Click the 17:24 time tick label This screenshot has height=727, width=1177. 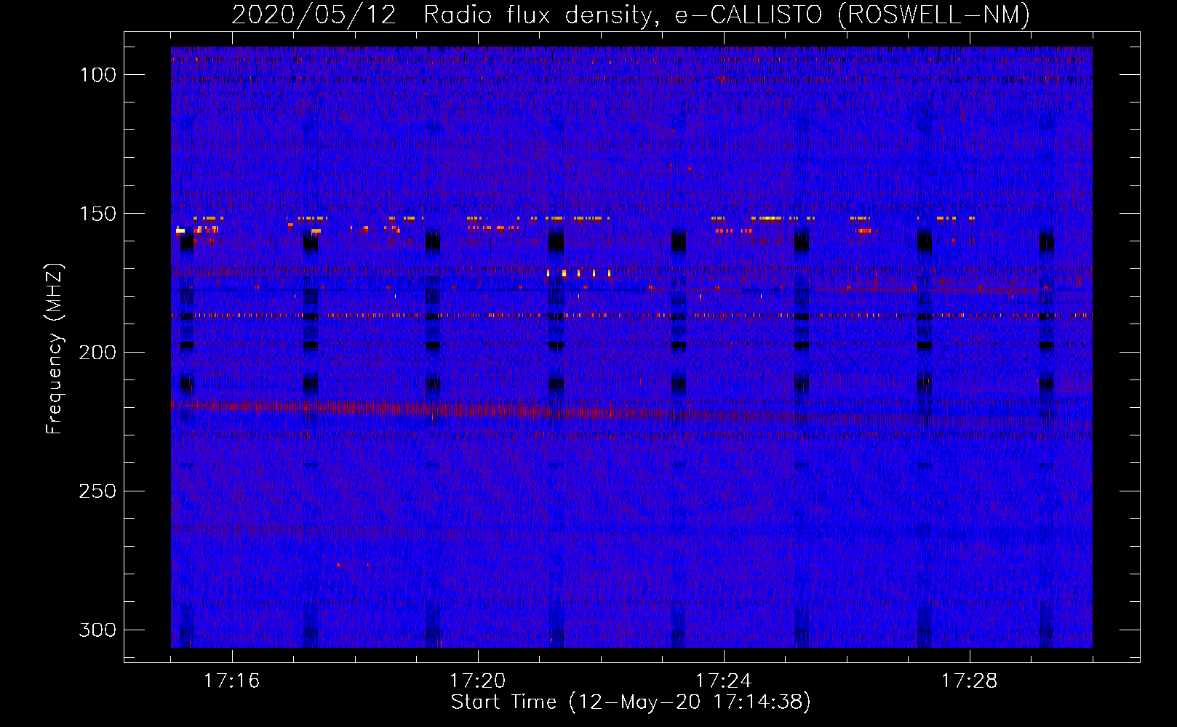pos(723,680)
